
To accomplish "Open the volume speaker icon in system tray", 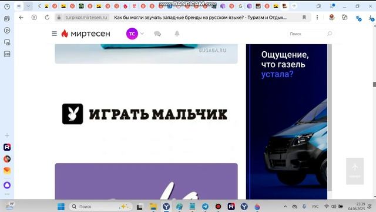I will coord(334,207).
